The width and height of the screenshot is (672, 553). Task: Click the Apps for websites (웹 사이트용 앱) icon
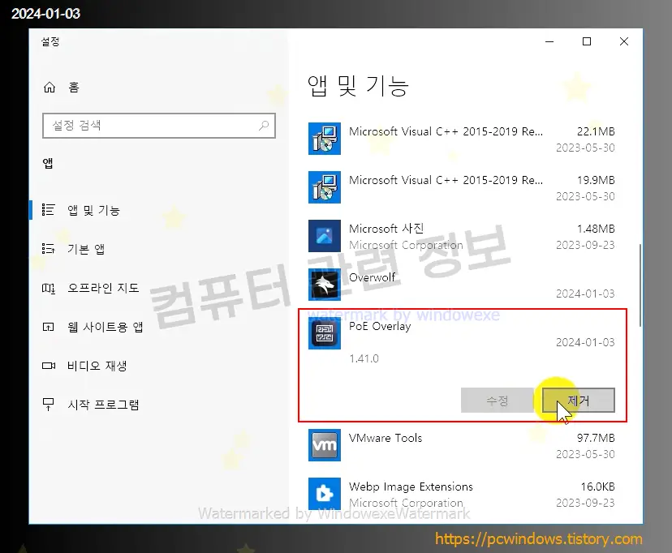coord(48,327)
